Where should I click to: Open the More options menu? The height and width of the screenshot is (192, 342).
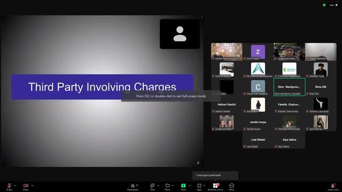coord(231,187)
